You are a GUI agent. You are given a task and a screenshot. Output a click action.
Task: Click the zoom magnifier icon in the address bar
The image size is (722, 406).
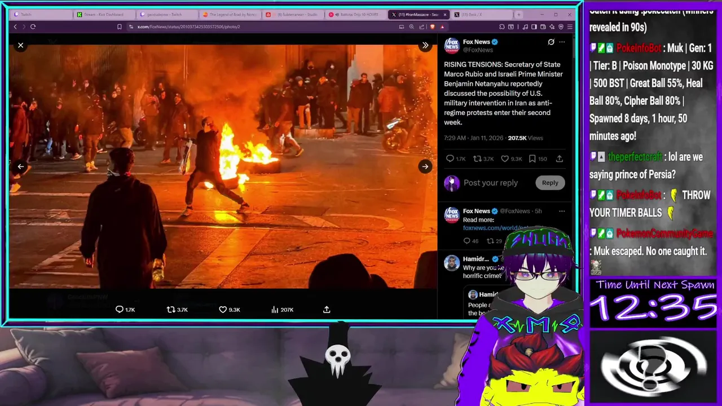tap(411, 27)
